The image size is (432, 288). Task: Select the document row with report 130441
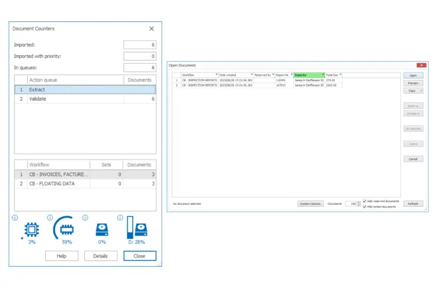[257, 80]
